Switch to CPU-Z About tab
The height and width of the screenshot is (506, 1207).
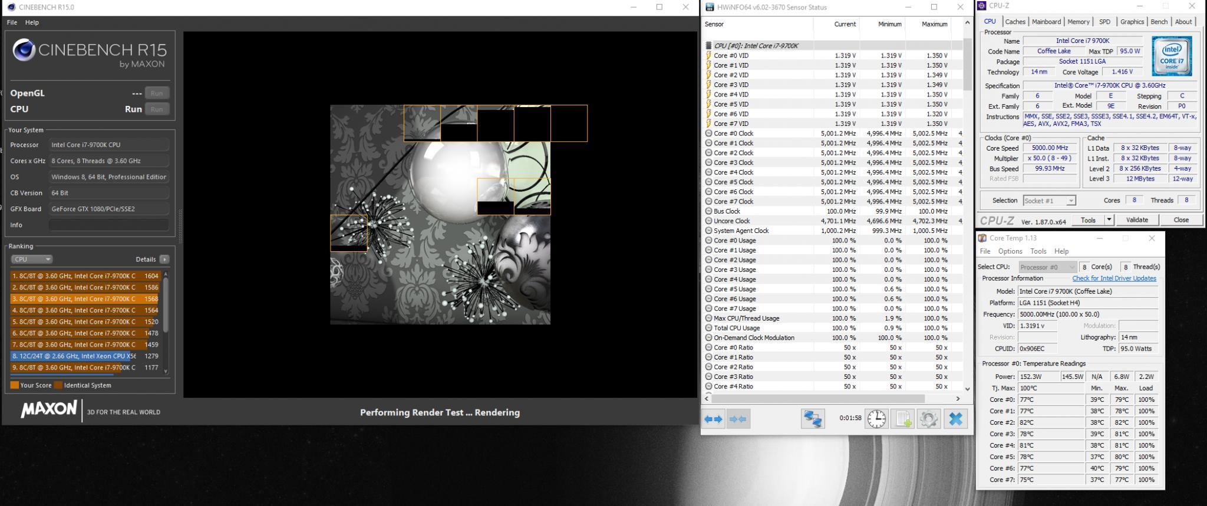(x=1183, y=22)
